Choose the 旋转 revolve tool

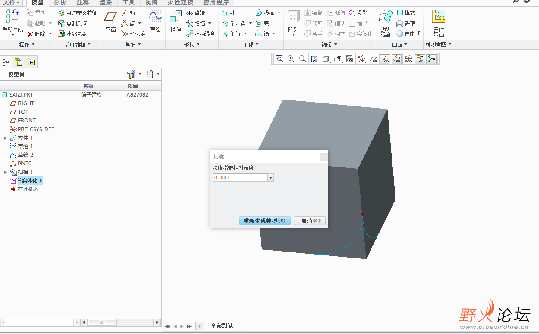click(x=195, y=13)
